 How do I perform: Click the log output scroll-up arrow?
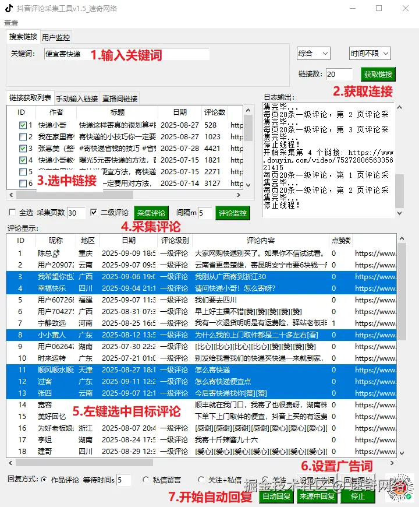[x=399, y=107]
